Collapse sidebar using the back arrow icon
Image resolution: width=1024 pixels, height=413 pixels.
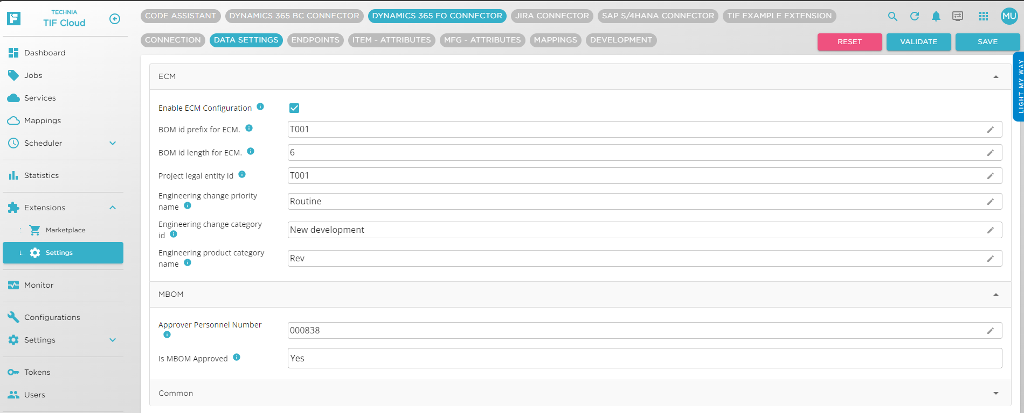pyautogui.click(x=115, y=19)
